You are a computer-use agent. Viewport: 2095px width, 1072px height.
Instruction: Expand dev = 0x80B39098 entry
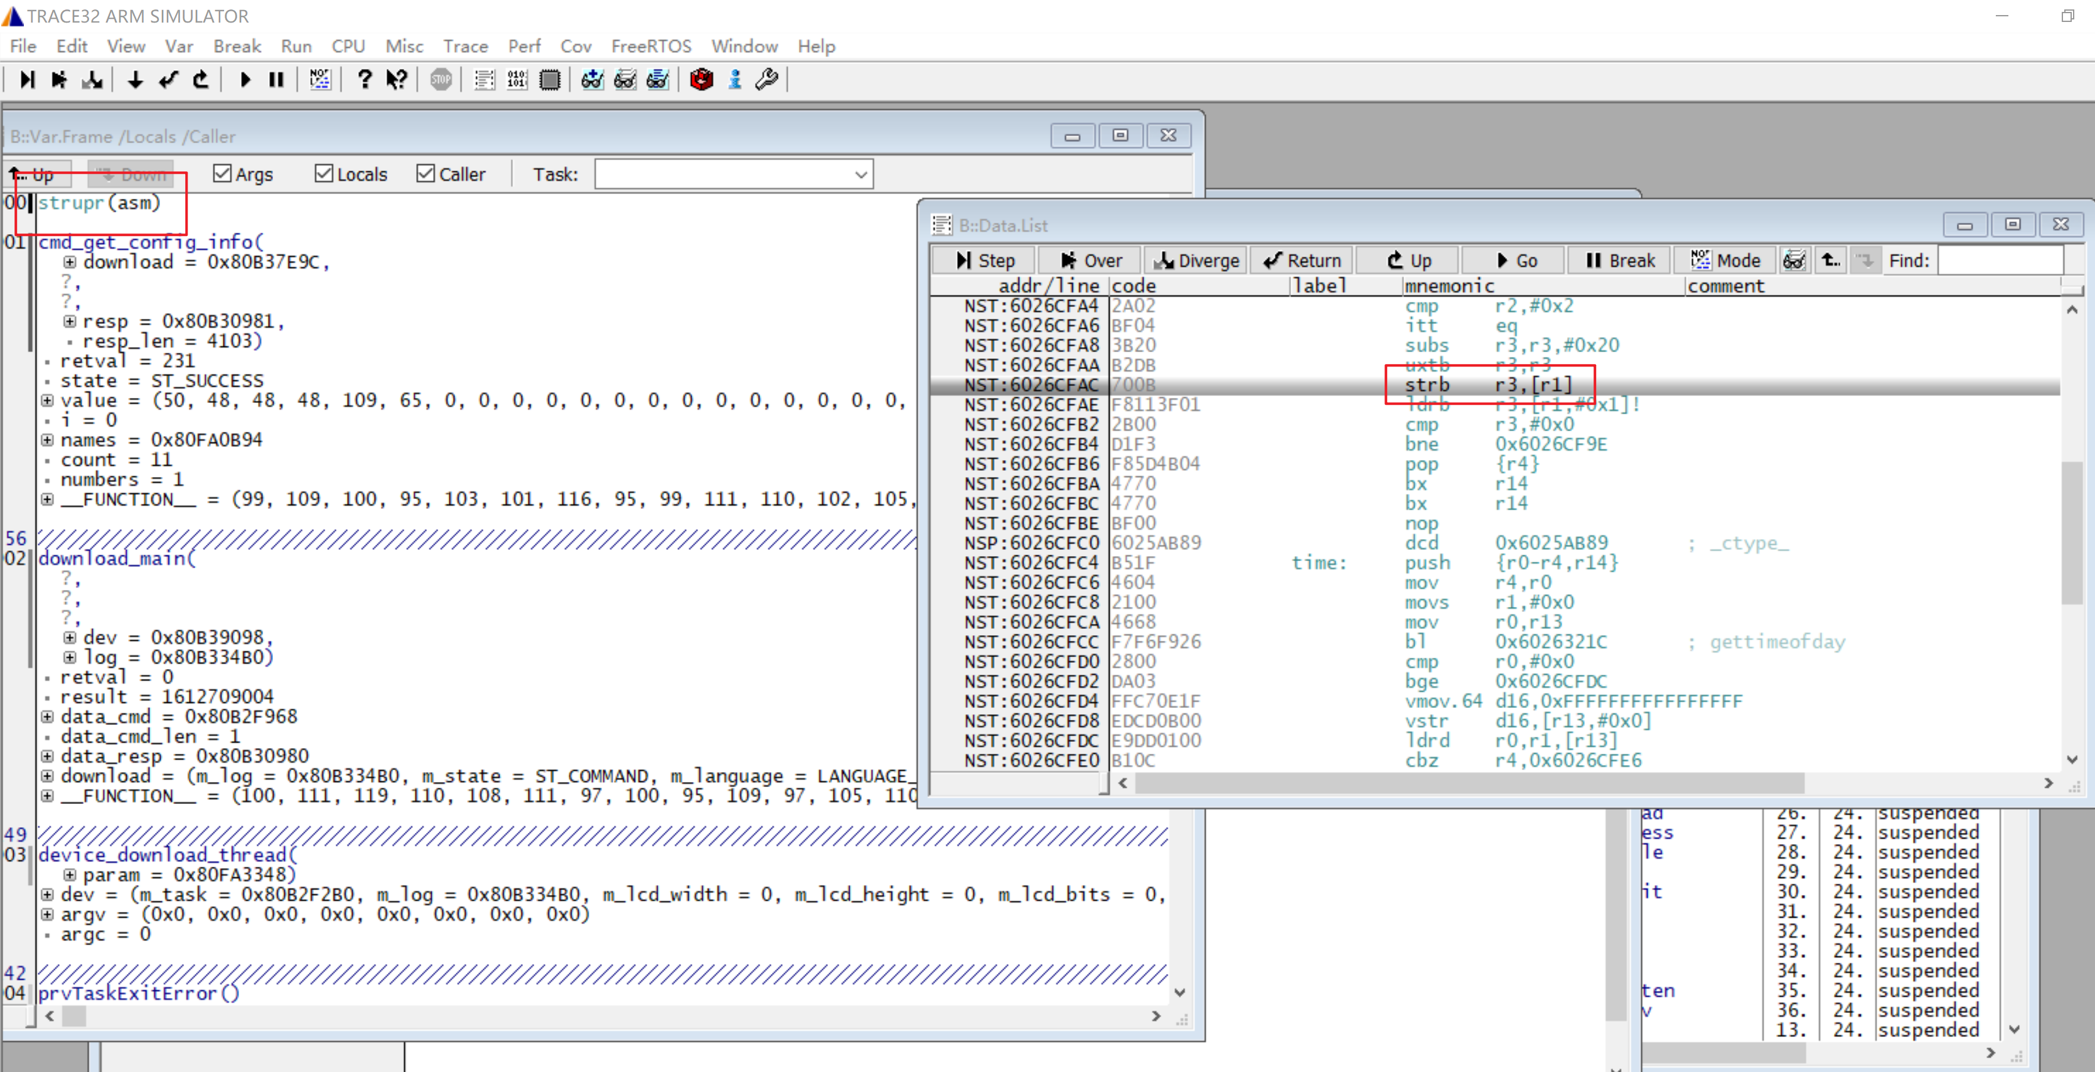[x=70, y=638]
